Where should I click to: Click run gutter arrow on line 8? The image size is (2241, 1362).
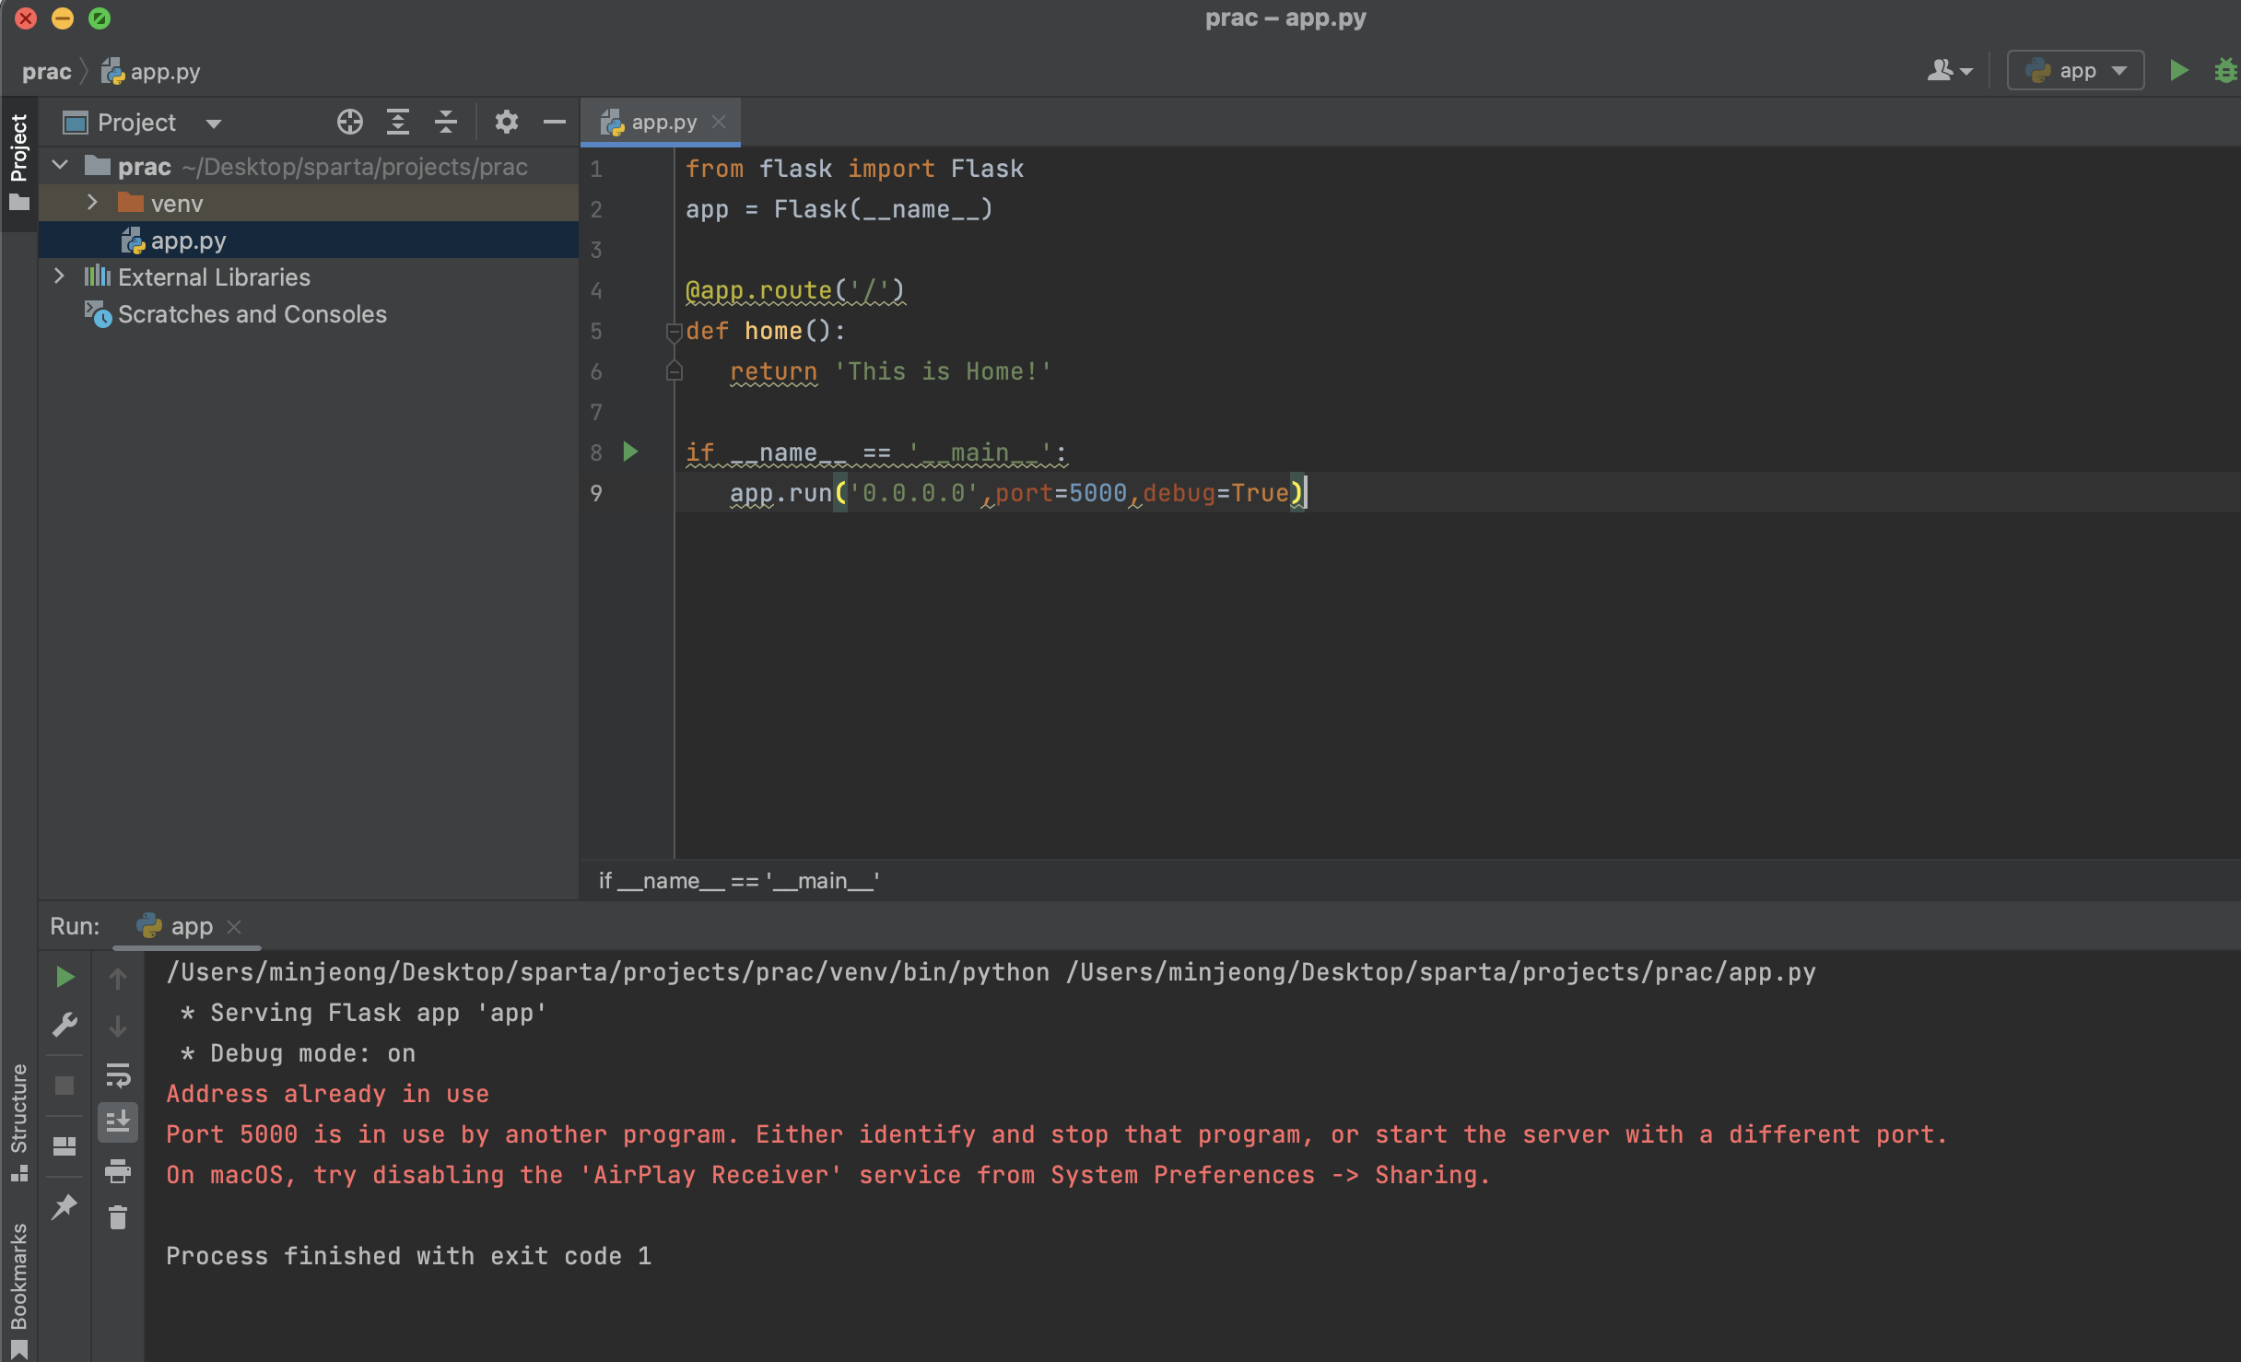tap(630, 452)
